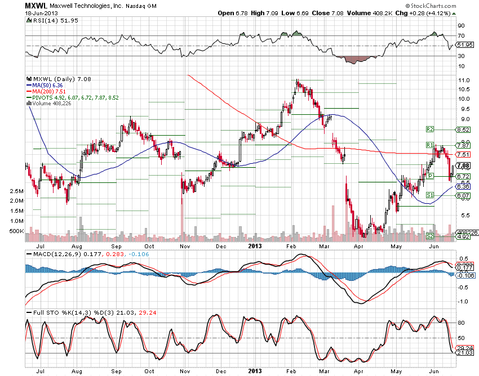Click the 11.0 price axis label

pos(464,80)
